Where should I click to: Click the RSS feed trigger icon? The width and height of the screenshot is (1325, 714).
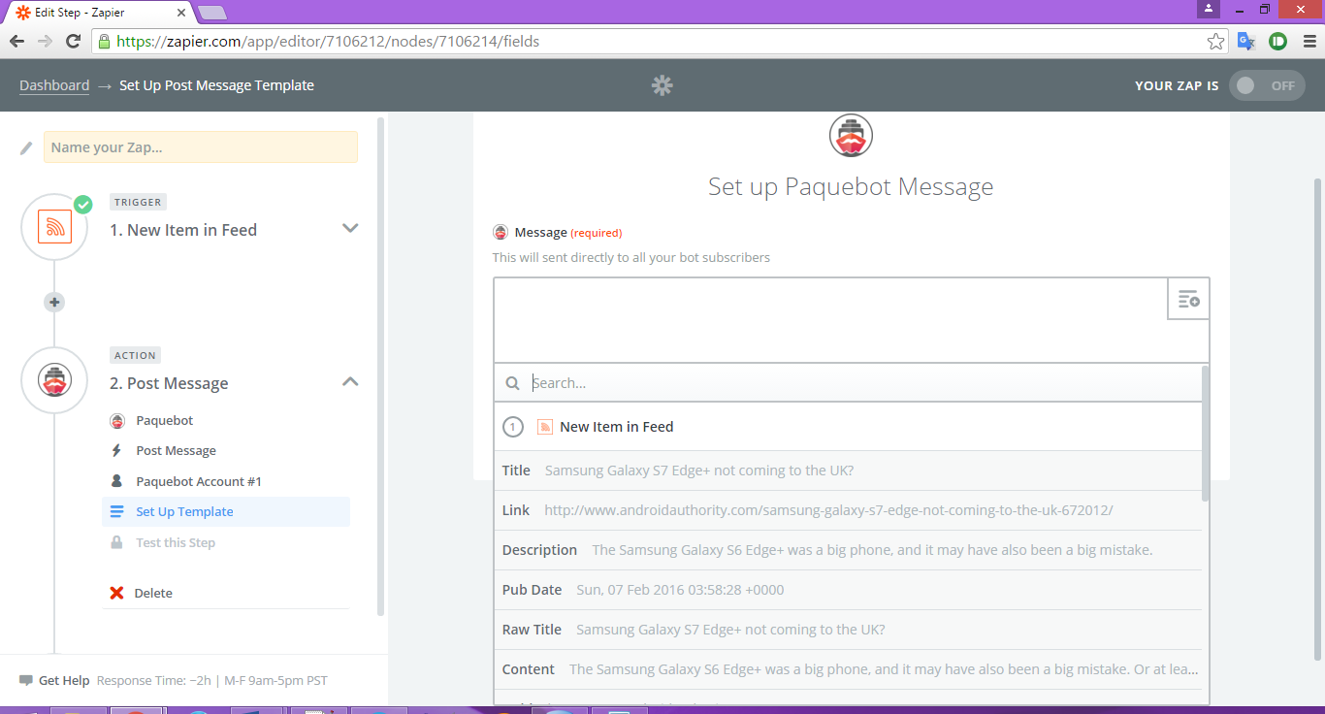tap(54, 226)
